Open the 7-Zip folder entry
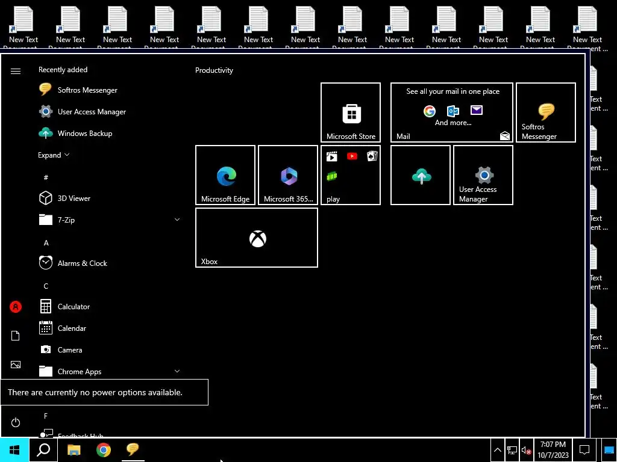617x462 pixels. 110,220
